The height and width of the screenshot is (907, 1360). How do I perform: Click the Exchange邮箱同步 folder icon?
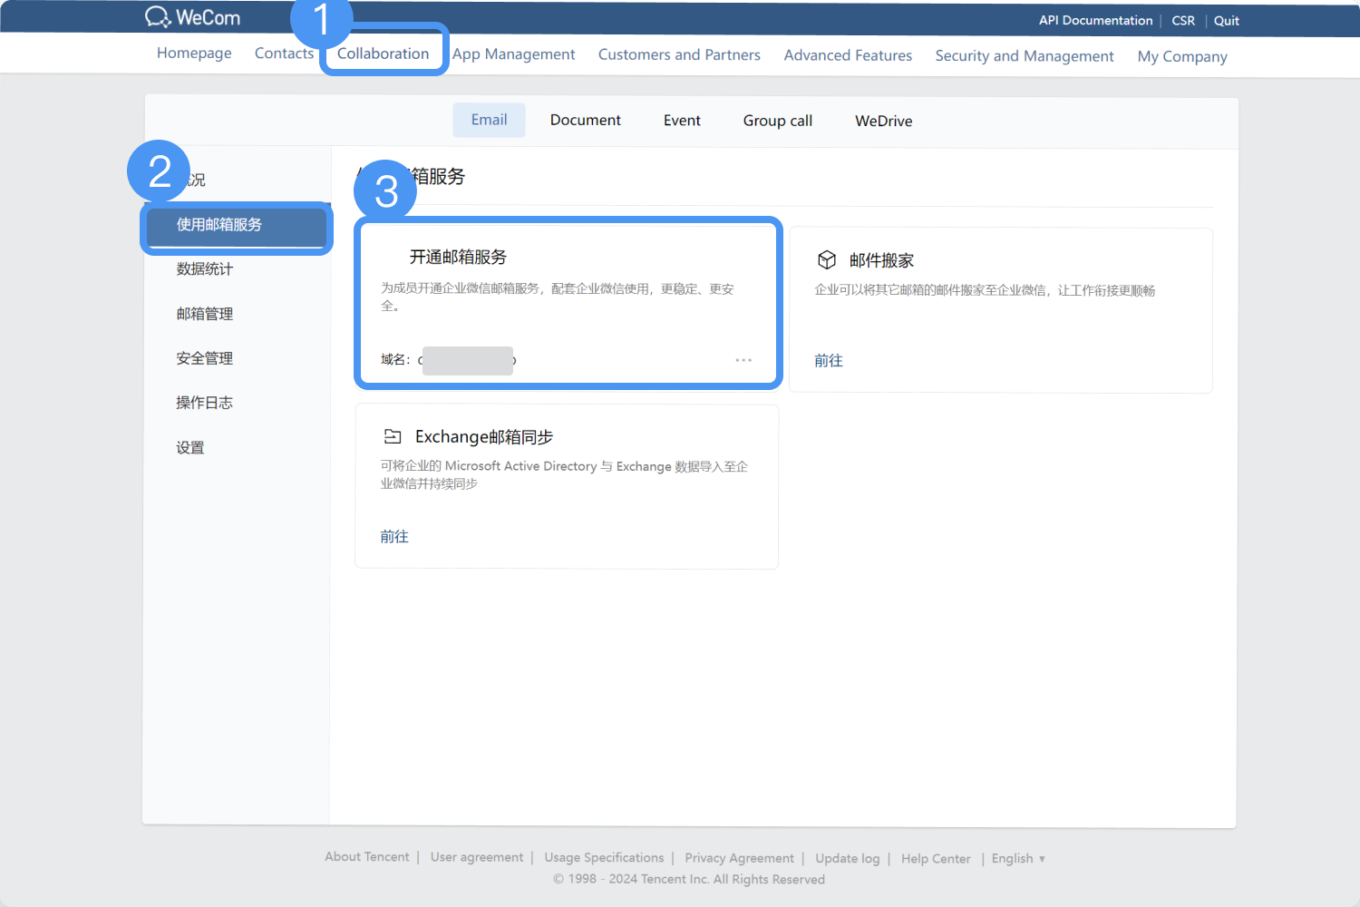click(x=393, y=436)
